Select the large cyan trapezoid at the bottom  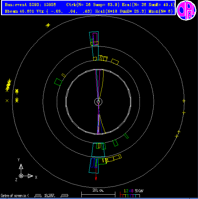coord(98,150)
